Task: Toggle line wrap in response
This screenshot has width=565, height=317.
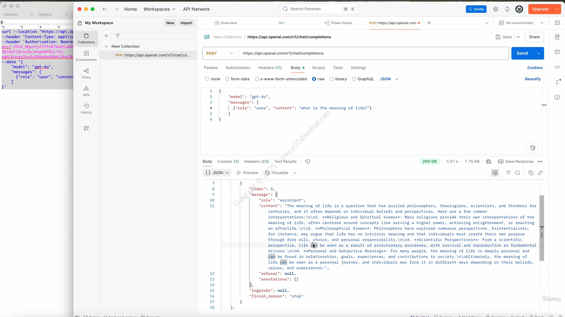Action: coord(495,173)
